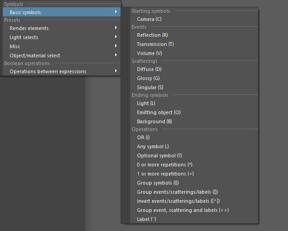Select the Volume (V) event
Viewport: 288px width, 231px height.
pyautogui.click(x=194, y=53)
